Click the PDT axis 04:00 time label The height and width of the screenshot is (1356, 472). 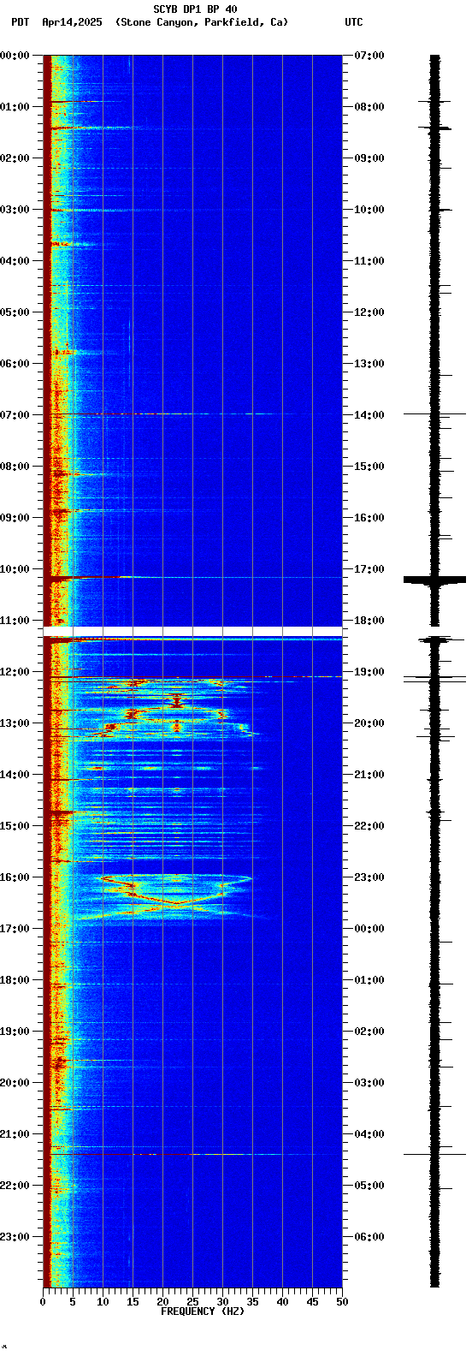[x=15, y=261]
